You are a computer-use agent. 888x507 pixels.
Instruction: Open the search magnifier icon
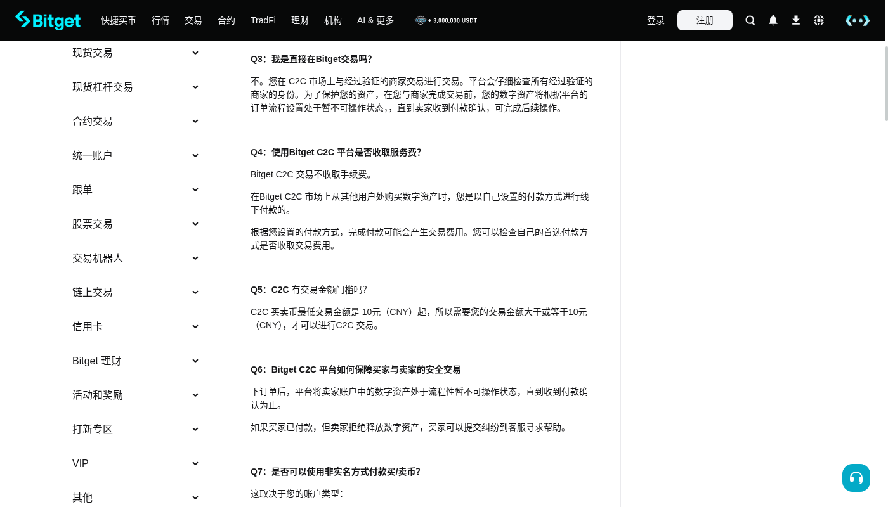point(750,20)
